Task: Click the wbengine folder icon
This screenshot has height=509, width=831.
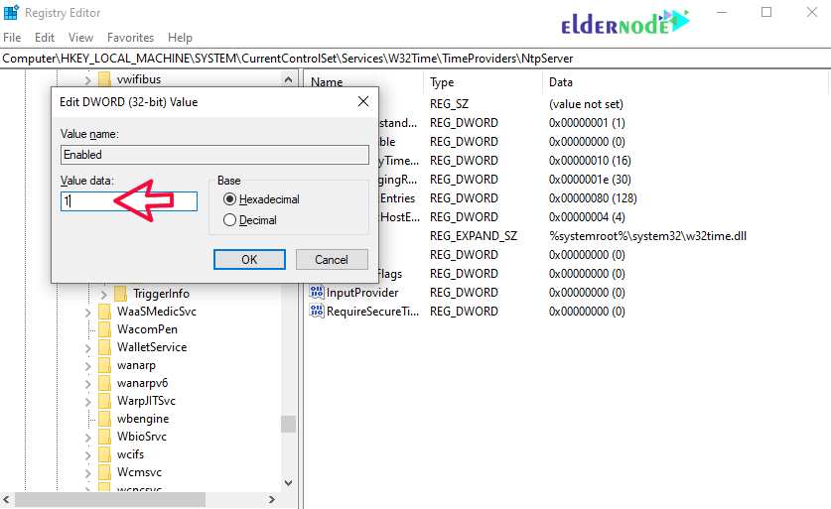Action: click(x=104, y=419)
